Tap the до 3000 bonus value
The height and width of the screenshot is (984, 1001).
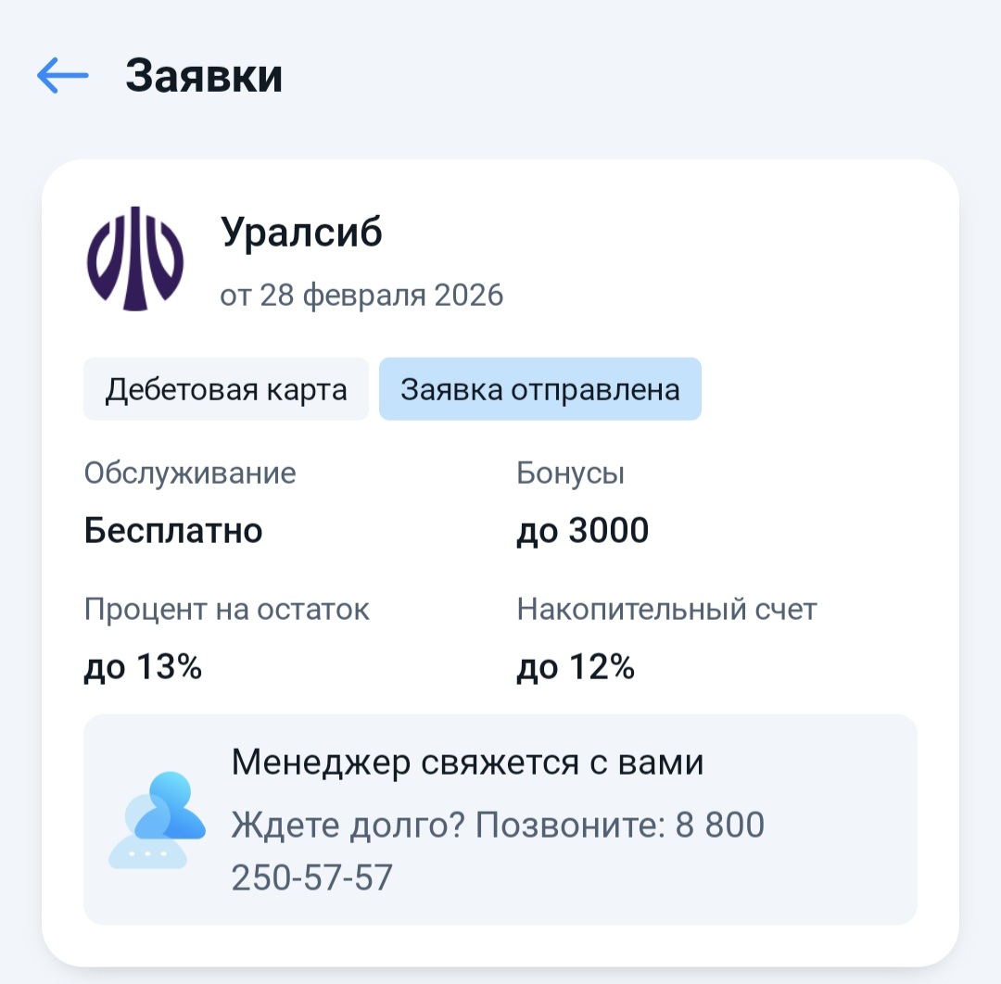tap(582, 531)
